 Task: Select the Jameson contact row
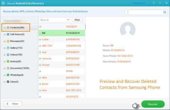click(x=62, y=58)
